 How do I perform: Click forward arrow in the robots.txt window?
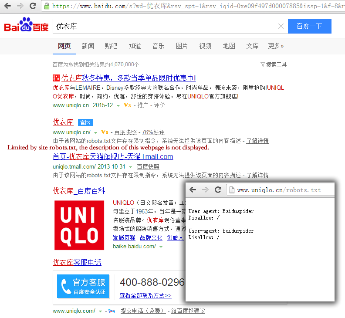click(x=205, y=189)
